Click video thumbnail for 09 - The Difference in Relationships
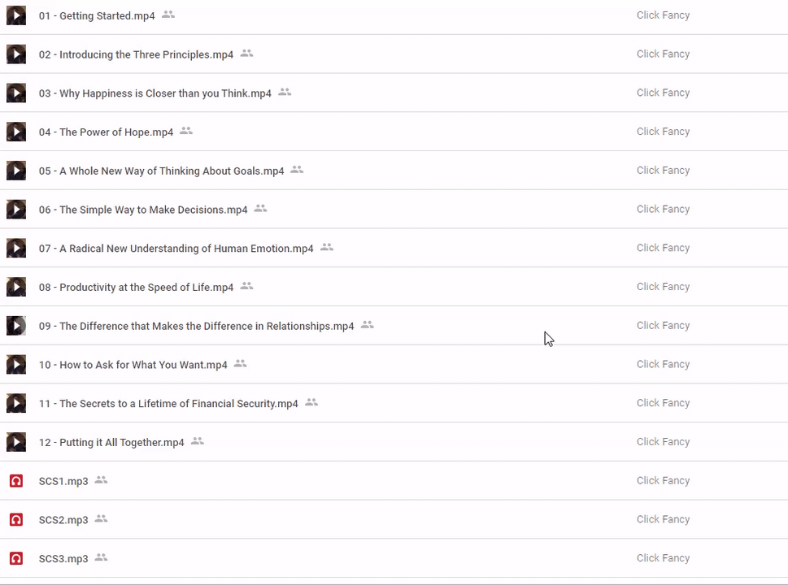This screenshot has width=788, height=585. coord(16,326)
